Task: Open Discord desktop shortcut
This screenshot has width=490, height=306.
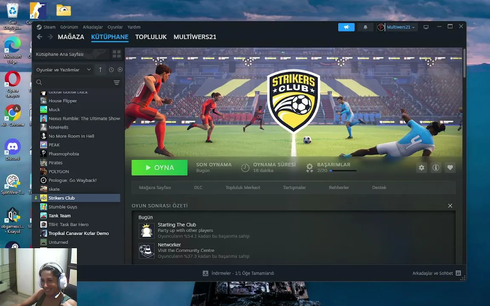Action: [12, 150]
